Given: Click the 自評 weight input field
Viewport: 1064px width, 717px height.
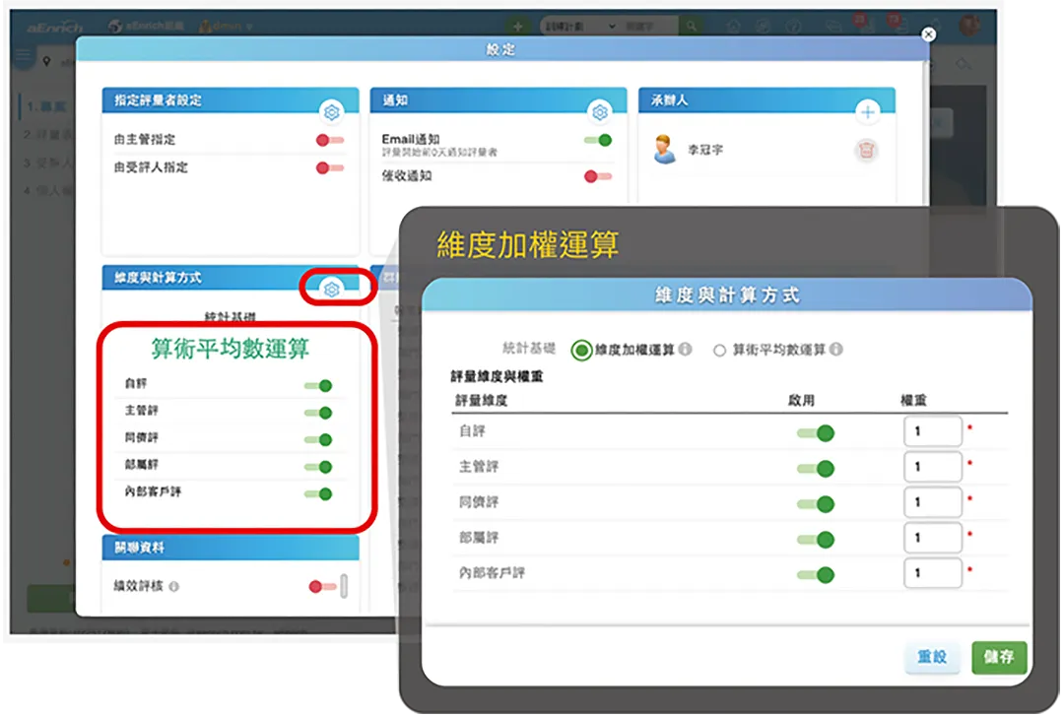Looking at the screenshot, I should tap(931, 431).
